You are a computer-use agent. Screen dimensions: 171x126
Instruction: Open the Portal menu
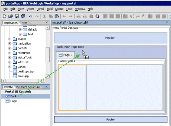(x=40, y=9)
